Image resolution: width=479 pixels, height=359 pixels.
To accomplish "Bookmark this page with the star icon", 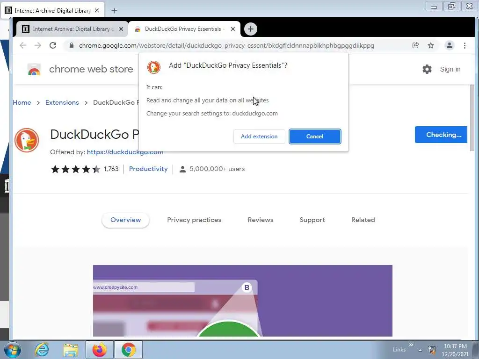I will pyautogui.click(x=431, y=45).
